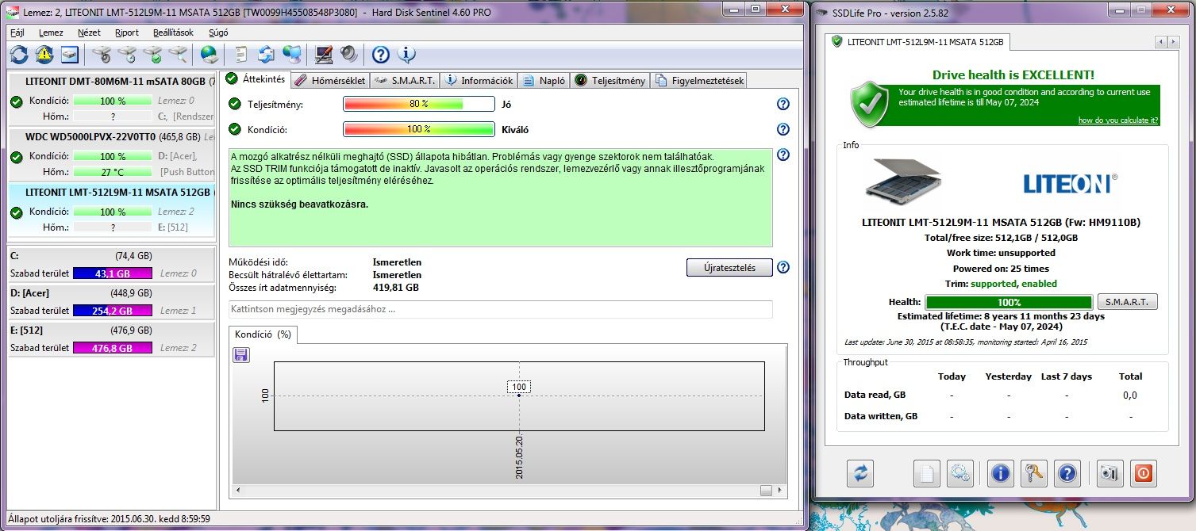
Task: Click the globe with network computer toolbar icon
Action: 292,55
